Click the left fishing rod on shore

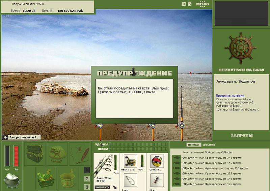click(100, 132)
